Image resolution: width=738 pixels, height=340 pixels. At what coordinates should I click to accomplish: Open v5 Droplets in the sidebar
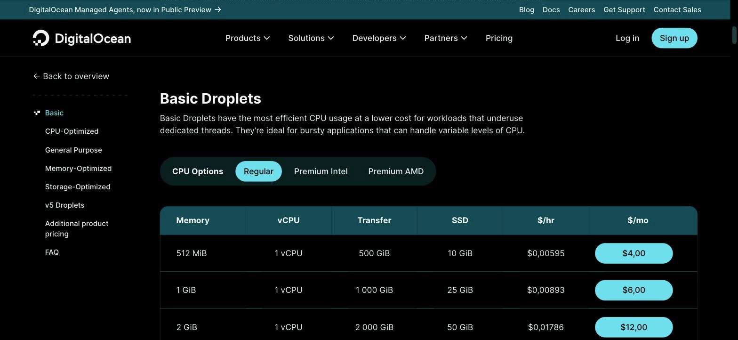tap(64, 205)
